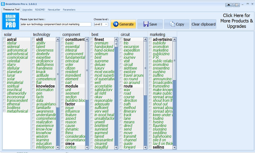Select 'excursion' in circuit list
Image resolution: width=255 pixels, height=153 pixels.
(131, 47)
